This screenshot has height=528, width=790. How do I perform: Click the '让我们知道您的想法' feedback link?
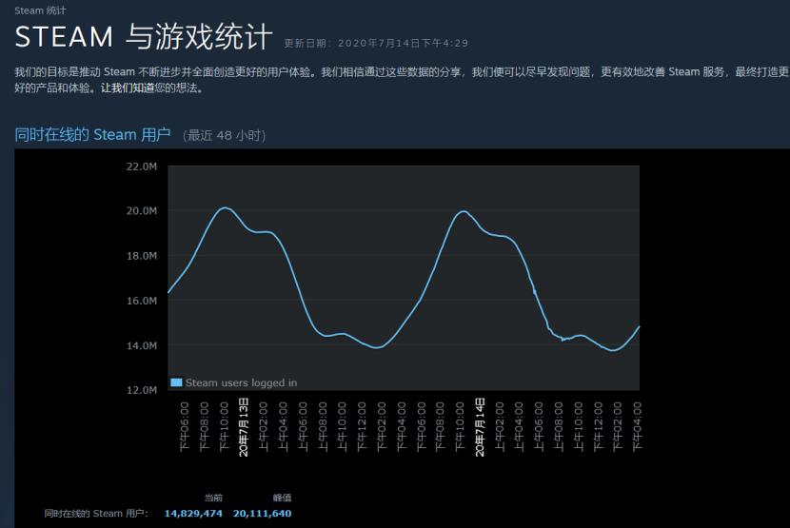(x=151, y=88)
